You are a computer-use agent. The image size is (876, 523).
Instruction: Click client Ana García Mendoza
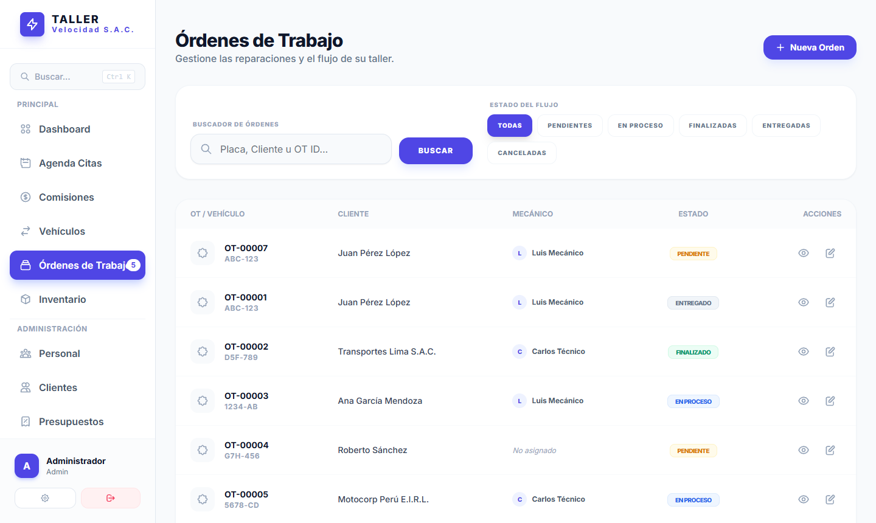click(380, 401)
